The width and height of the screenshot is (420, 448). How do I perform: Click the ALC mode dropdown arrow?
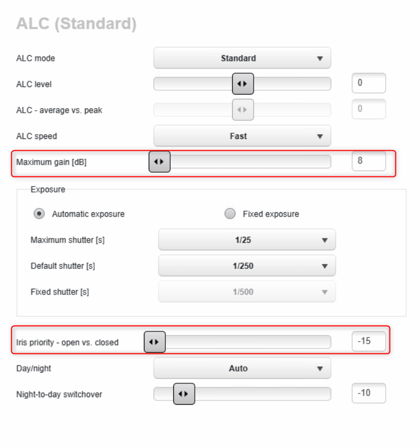click(320, 59)
